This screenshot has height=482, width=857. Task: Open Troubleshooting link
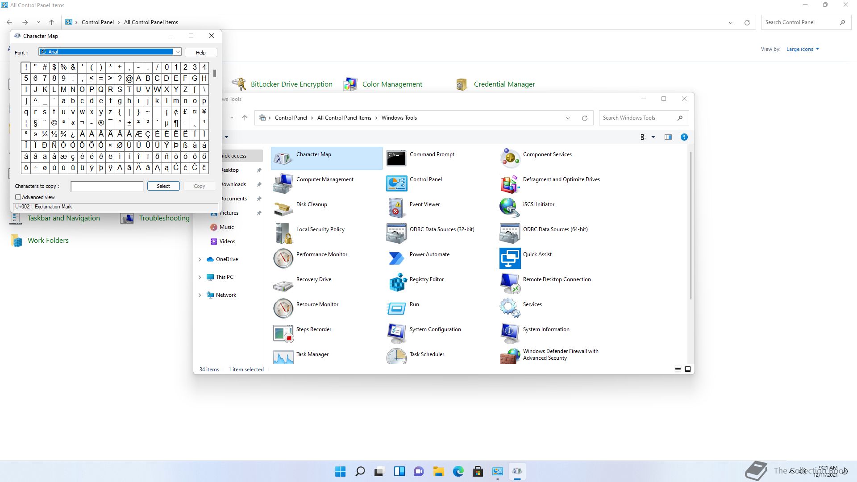(164, 218)
